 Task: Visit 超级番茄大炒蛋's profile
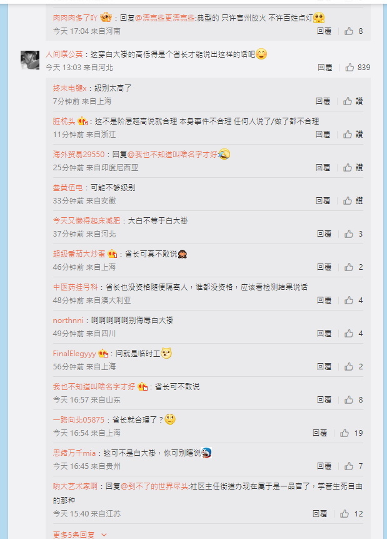pyautogui.click(x=79, y=254)
